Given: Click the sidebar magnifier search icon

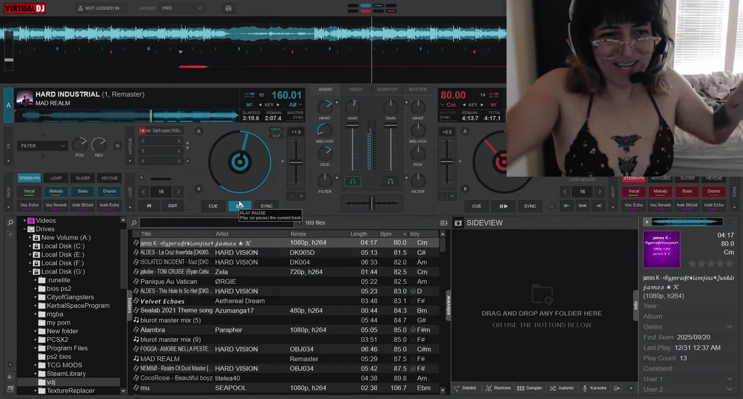Looking at the screenshot, I should pos(10,223).
